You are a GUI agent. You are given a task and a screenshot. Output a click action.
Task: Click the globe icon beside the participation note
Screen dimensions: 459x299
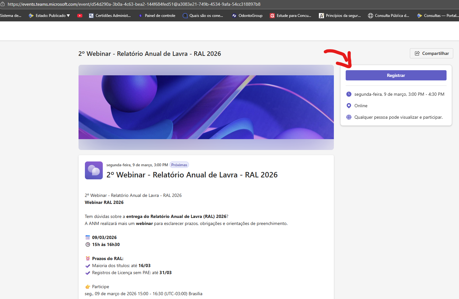[349, 117]
